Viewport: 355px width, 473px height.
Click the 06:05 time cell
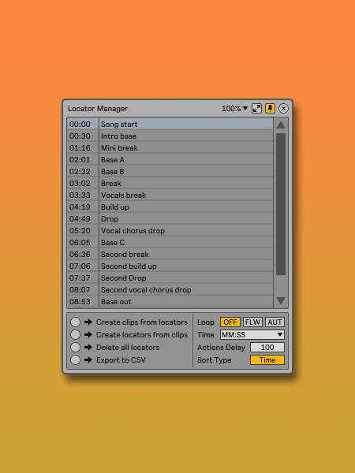(x=83, y=242)
